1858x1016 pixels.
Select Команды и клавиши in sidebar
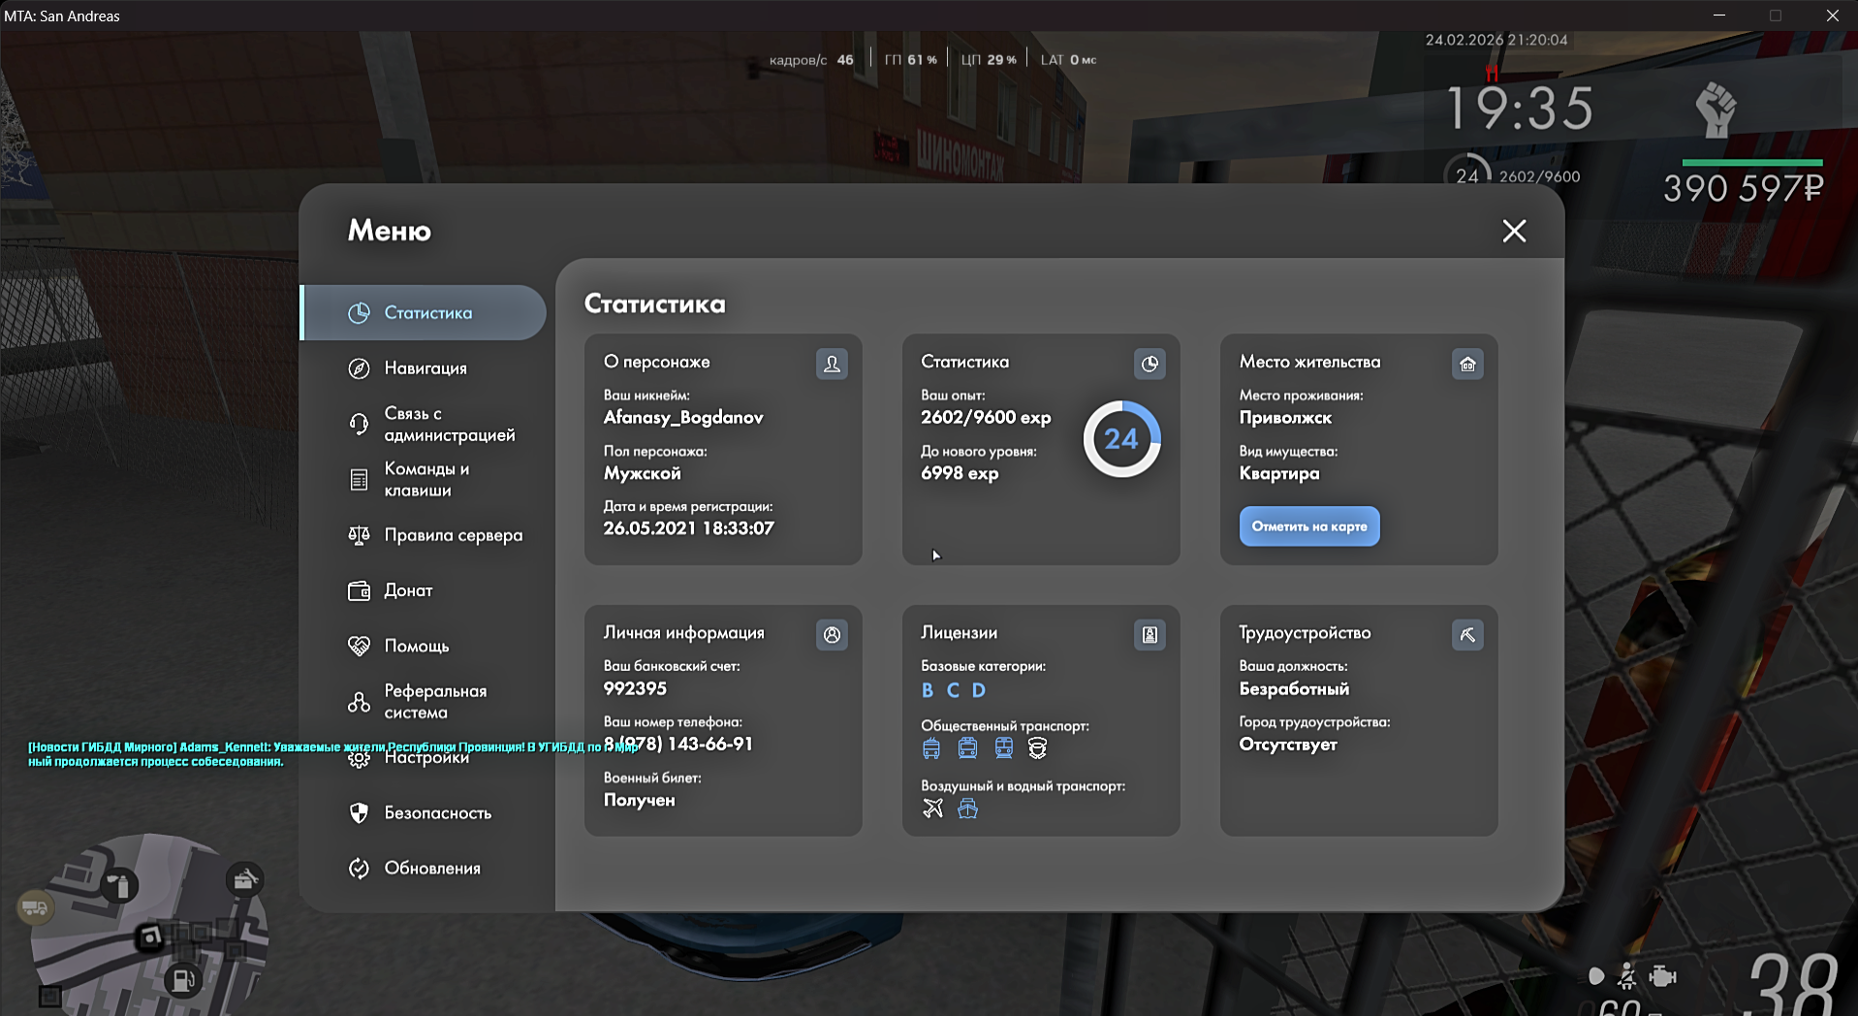point(426,480)
